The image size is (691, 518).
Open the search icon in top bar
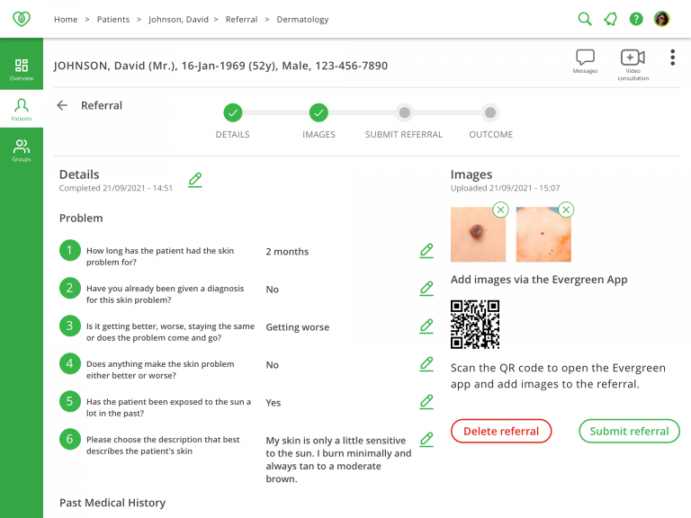(x=585, y=19)
